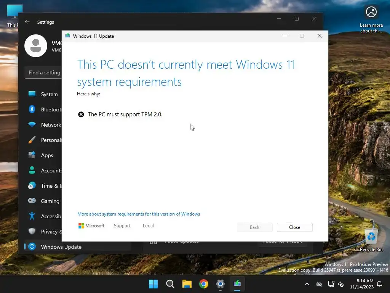Close the Settings window

(x=314, y=19)
